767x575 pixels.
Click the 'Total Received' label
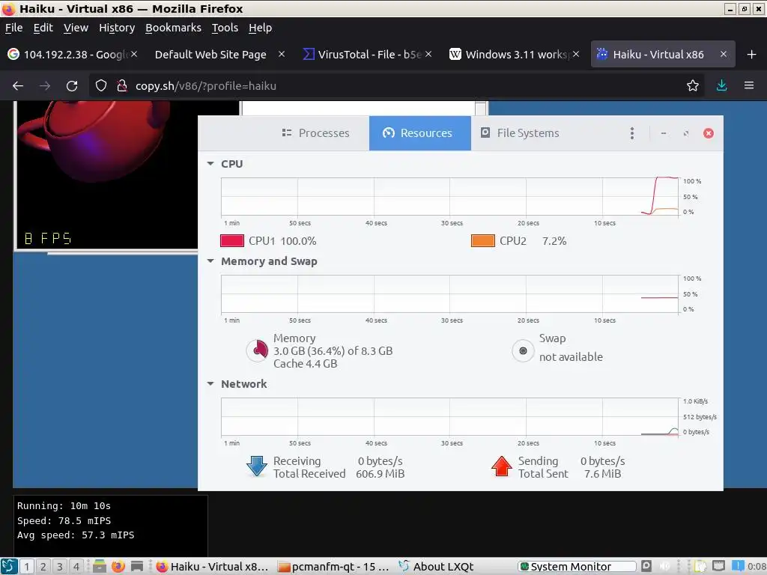[309, 474]
